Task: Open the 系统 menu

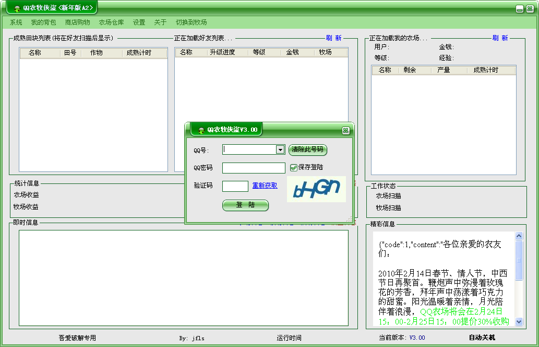Action: coord(16,22)
